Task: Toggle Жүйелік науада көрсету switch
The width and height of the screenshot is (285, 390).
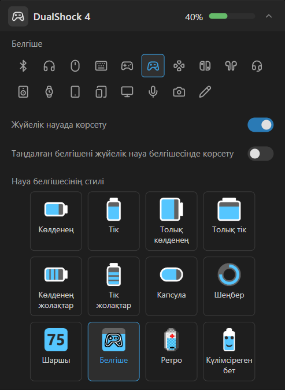Action: pos(260,125)
